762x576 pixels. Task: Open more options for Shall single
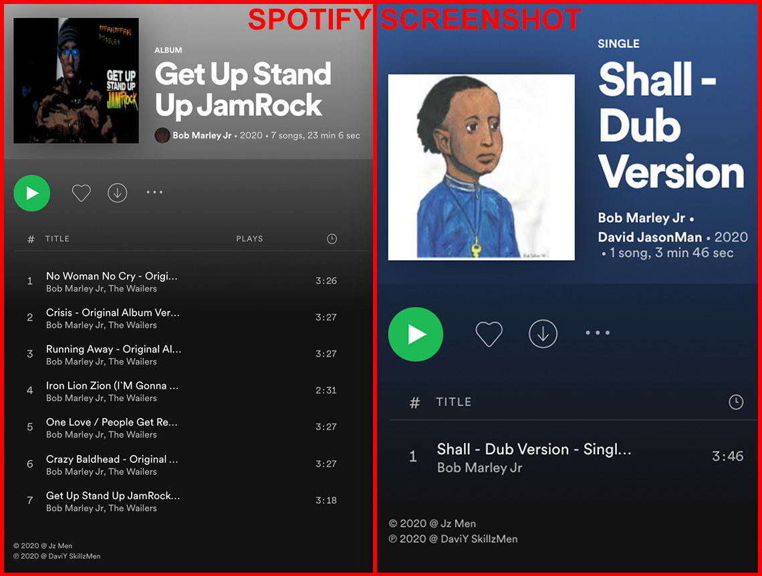(598, 332)
